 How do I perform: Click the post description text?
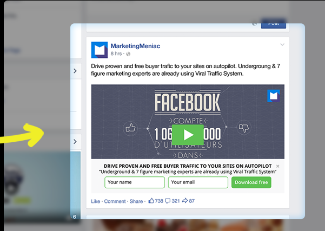click(185, 70)
